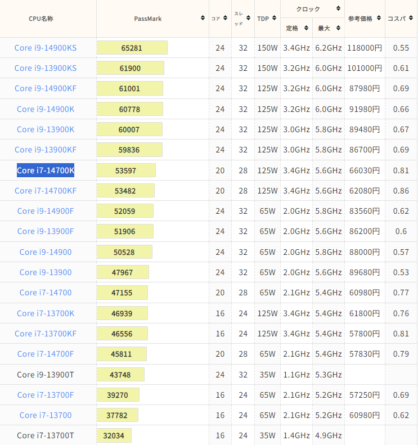Open Core i7-13700 link
418x445 pixels.
tap(46, 415)
